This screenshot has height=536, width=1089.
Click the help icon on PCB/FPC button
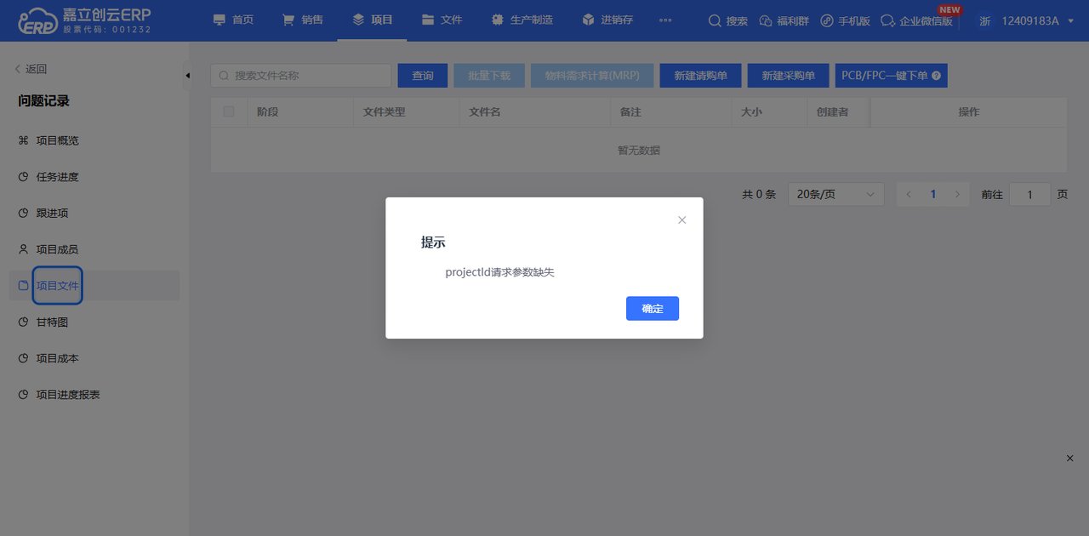coord(936,76)
